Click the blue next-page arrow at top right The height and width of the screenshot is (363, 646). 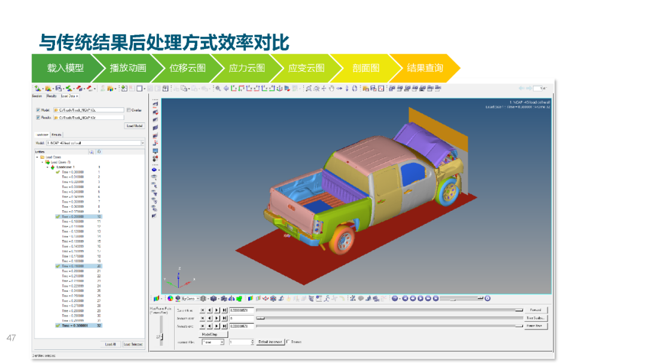[529, 88]
